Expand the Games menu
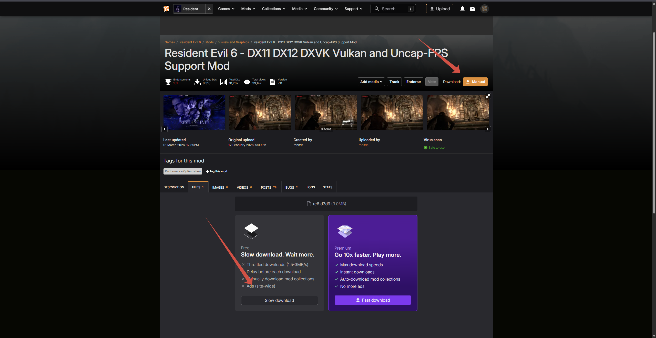The image size is (656, 338). (x=226, y=9)
